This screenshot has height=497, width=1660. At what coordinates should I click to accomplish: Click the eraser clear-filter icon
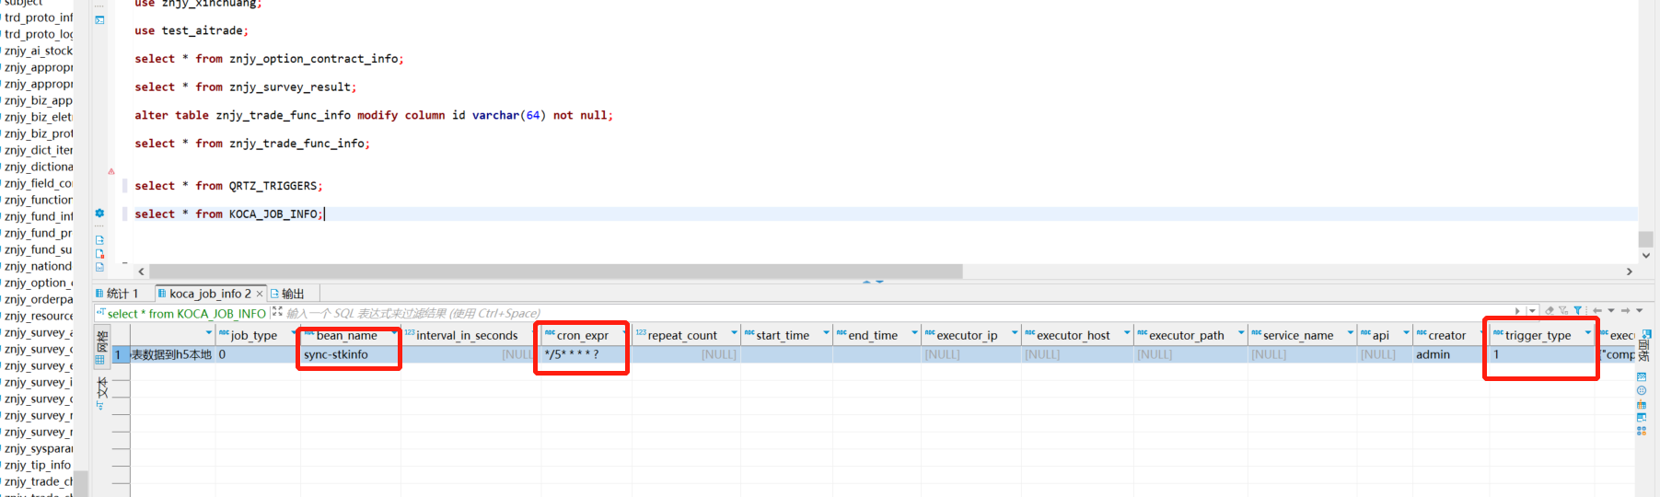point(1550,311)
